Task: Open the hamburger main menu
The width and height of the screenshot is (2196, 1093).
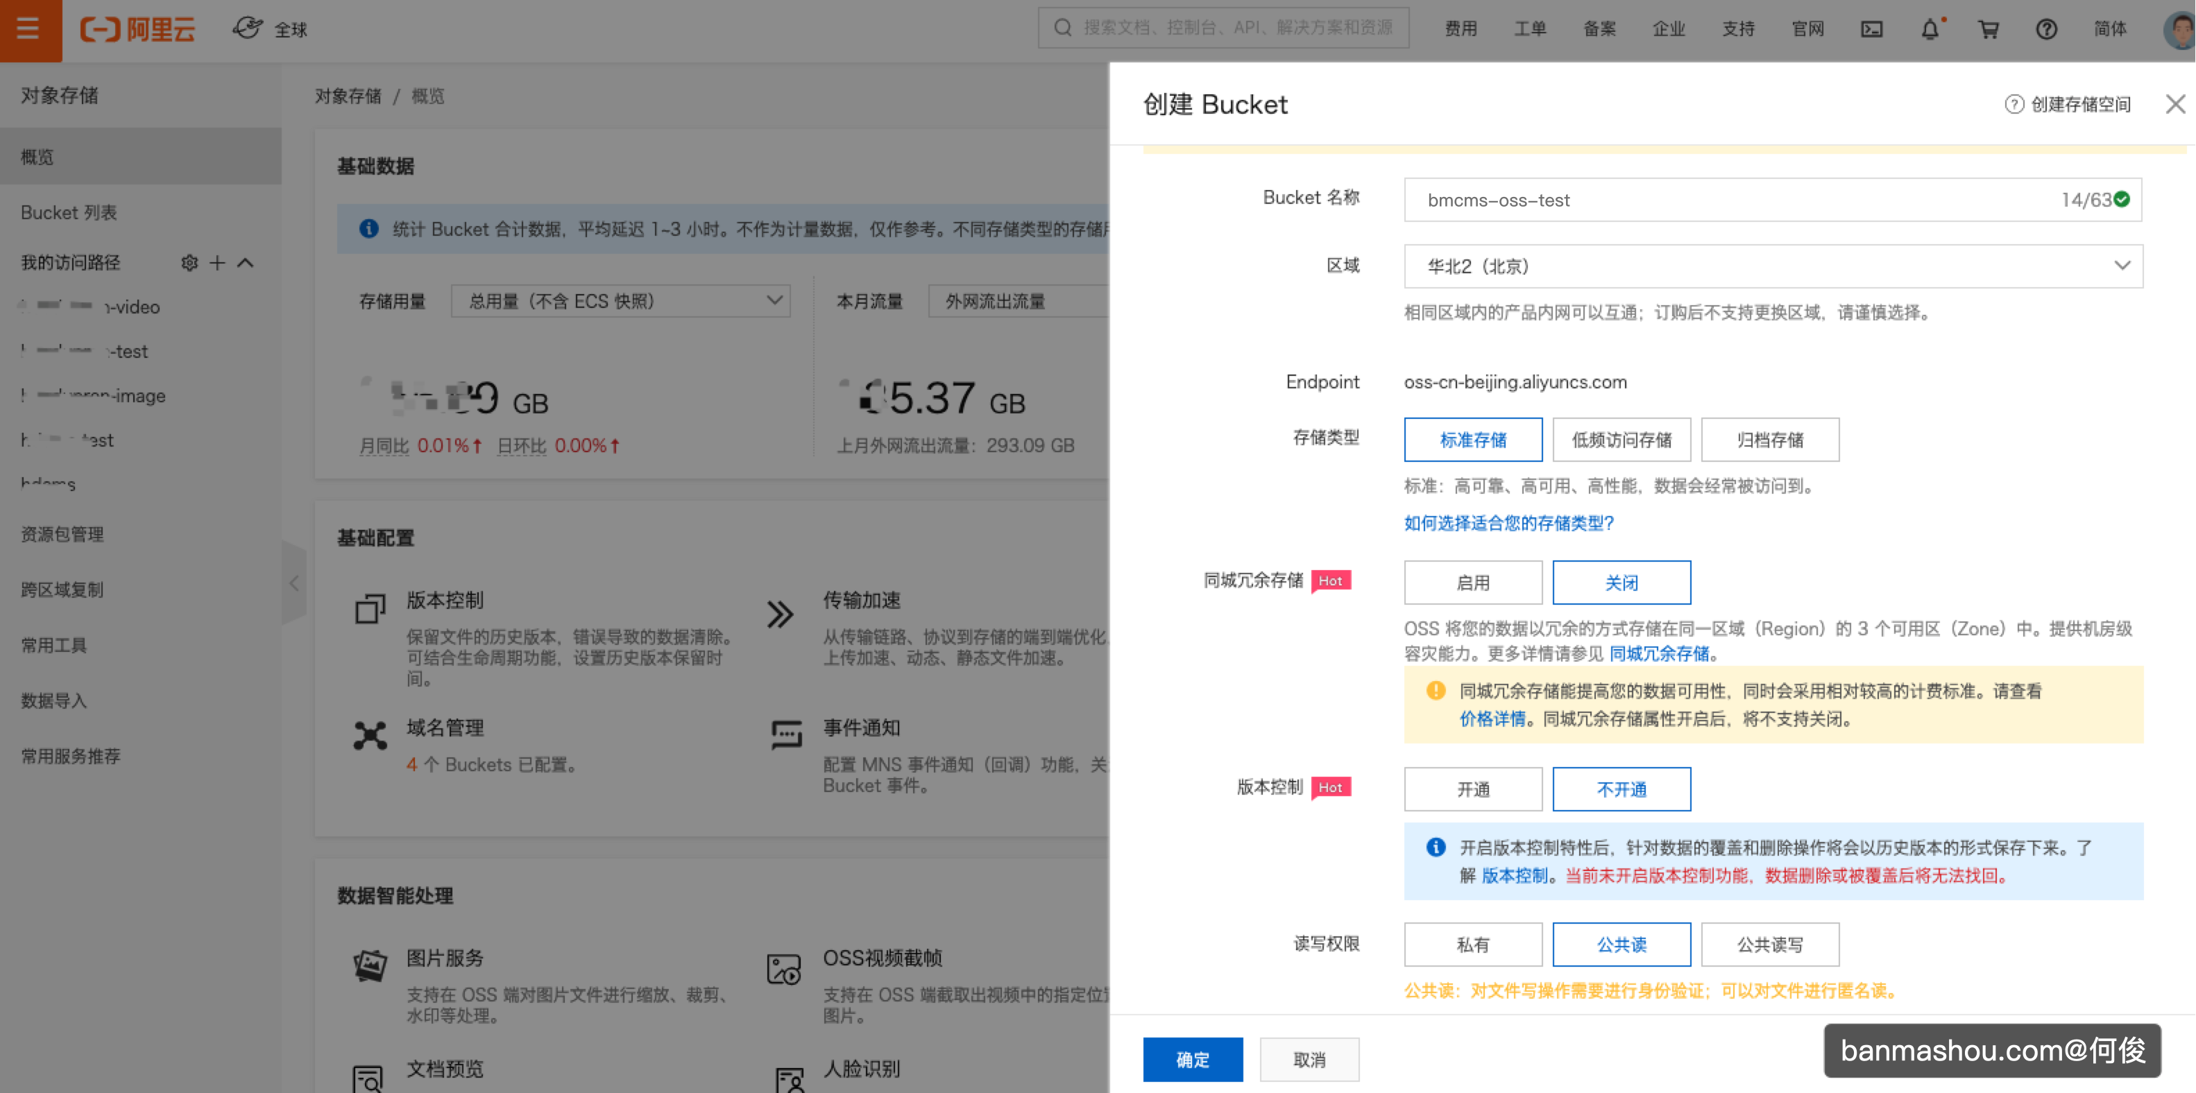Action: click(28, 29)
